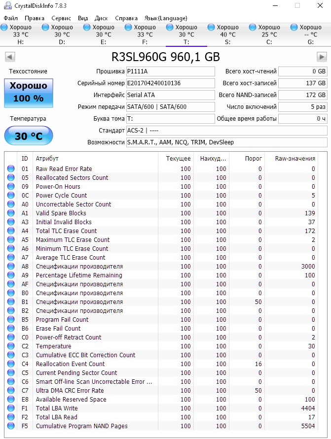Click status orb for Raw Read Error Rate

click(11, 169)
